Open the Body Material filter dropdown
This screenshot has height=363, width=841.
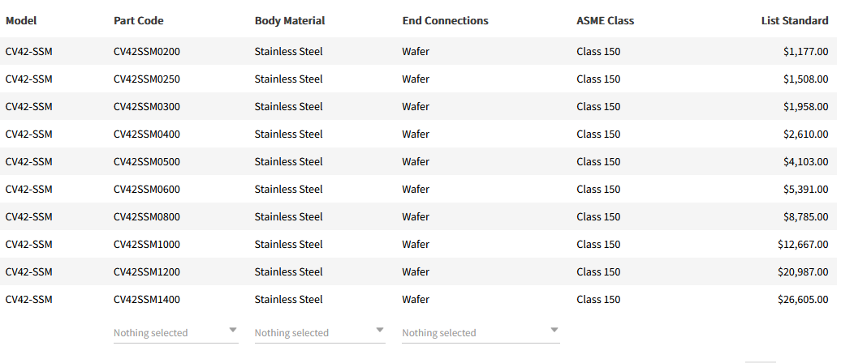coord(319,332)
